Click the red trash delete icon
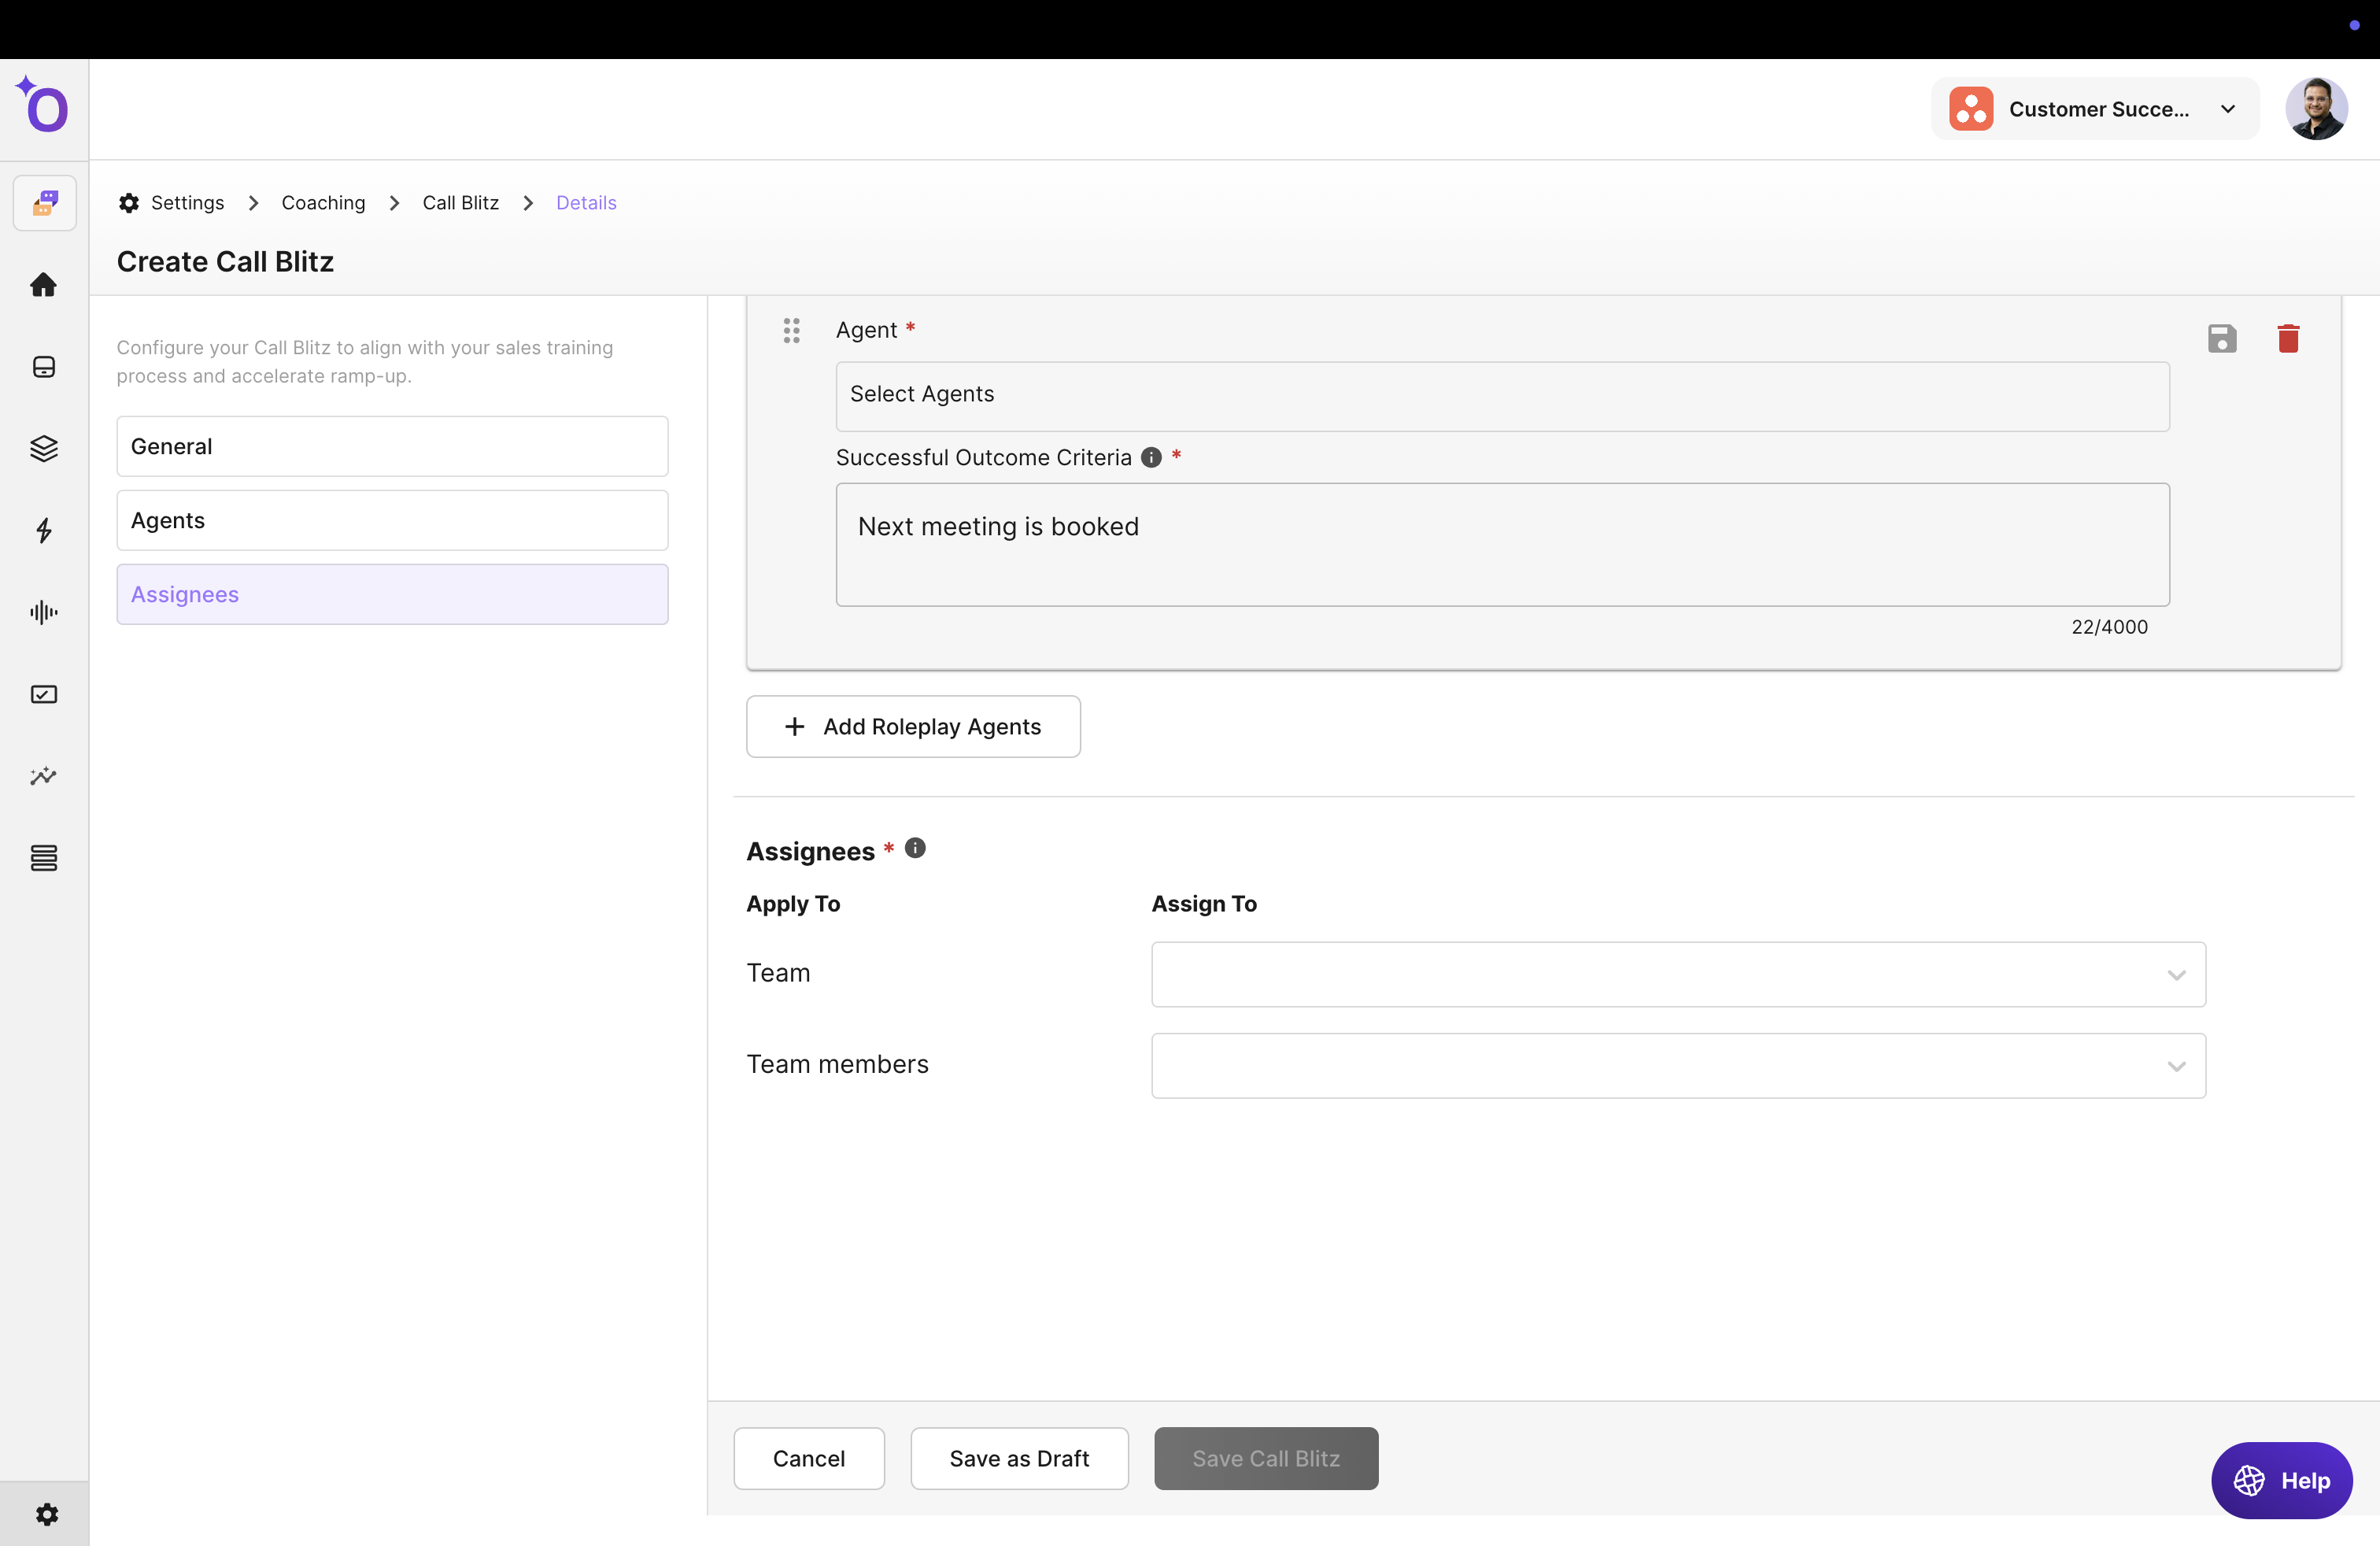2380x1546 pixels. (2288, 339)
